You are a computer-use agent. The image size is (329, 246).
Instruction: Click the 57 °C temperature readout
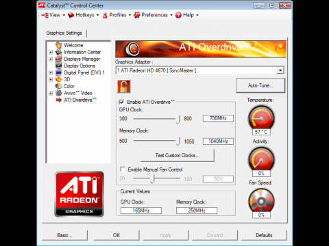tap(261, 132)
